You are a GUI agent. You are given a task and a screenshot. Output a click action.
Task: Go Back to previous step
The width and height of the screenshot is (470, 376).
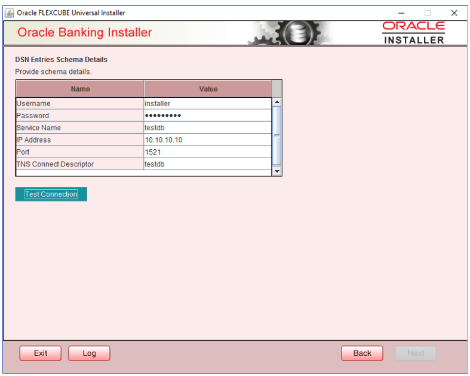[x=362, y=353]
